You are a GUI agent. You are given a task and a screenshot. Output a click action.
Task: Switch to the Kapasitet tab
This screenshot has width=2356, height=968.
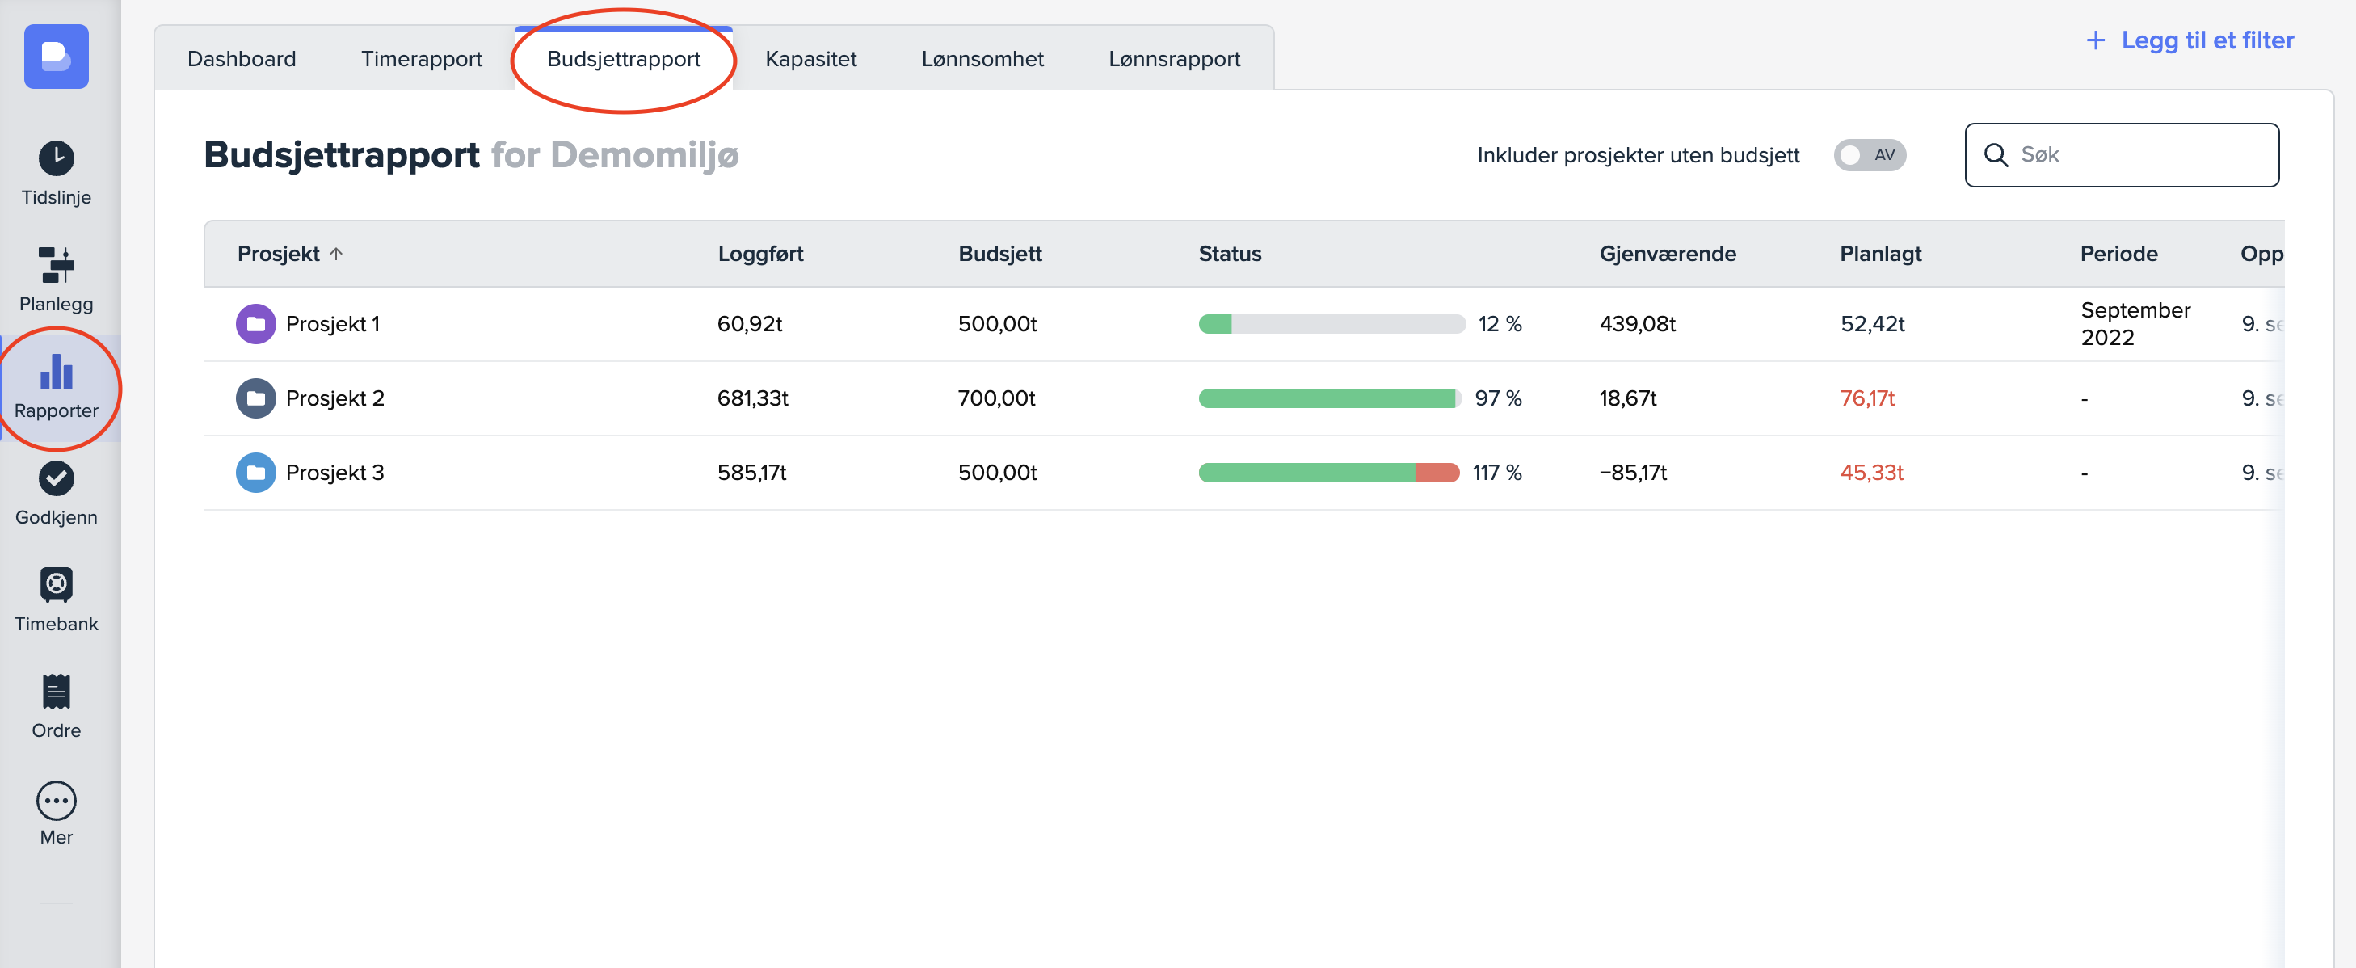click(810, 58)
